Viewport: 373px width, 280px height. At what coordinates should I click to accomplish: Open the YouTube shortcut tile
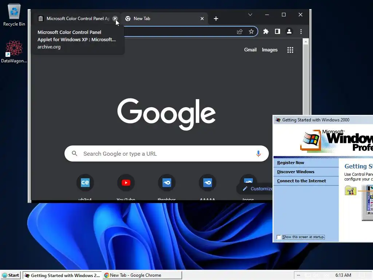coord(126,183)
